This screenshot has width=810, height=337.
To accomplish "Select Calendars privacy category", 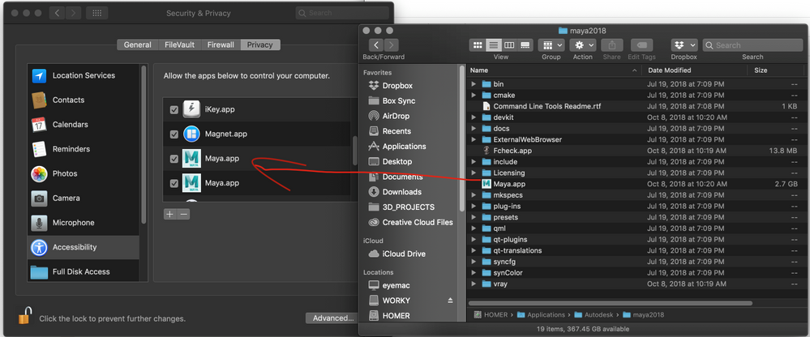I will pyautogui.click(x=84, y=125).
